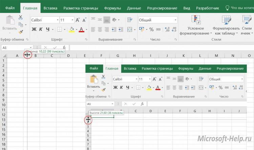Image resolution: width=254 pixels, height=150 pixels.
Task: Toggle bold Ж in the upper ribbon
Action: [34, 29]
